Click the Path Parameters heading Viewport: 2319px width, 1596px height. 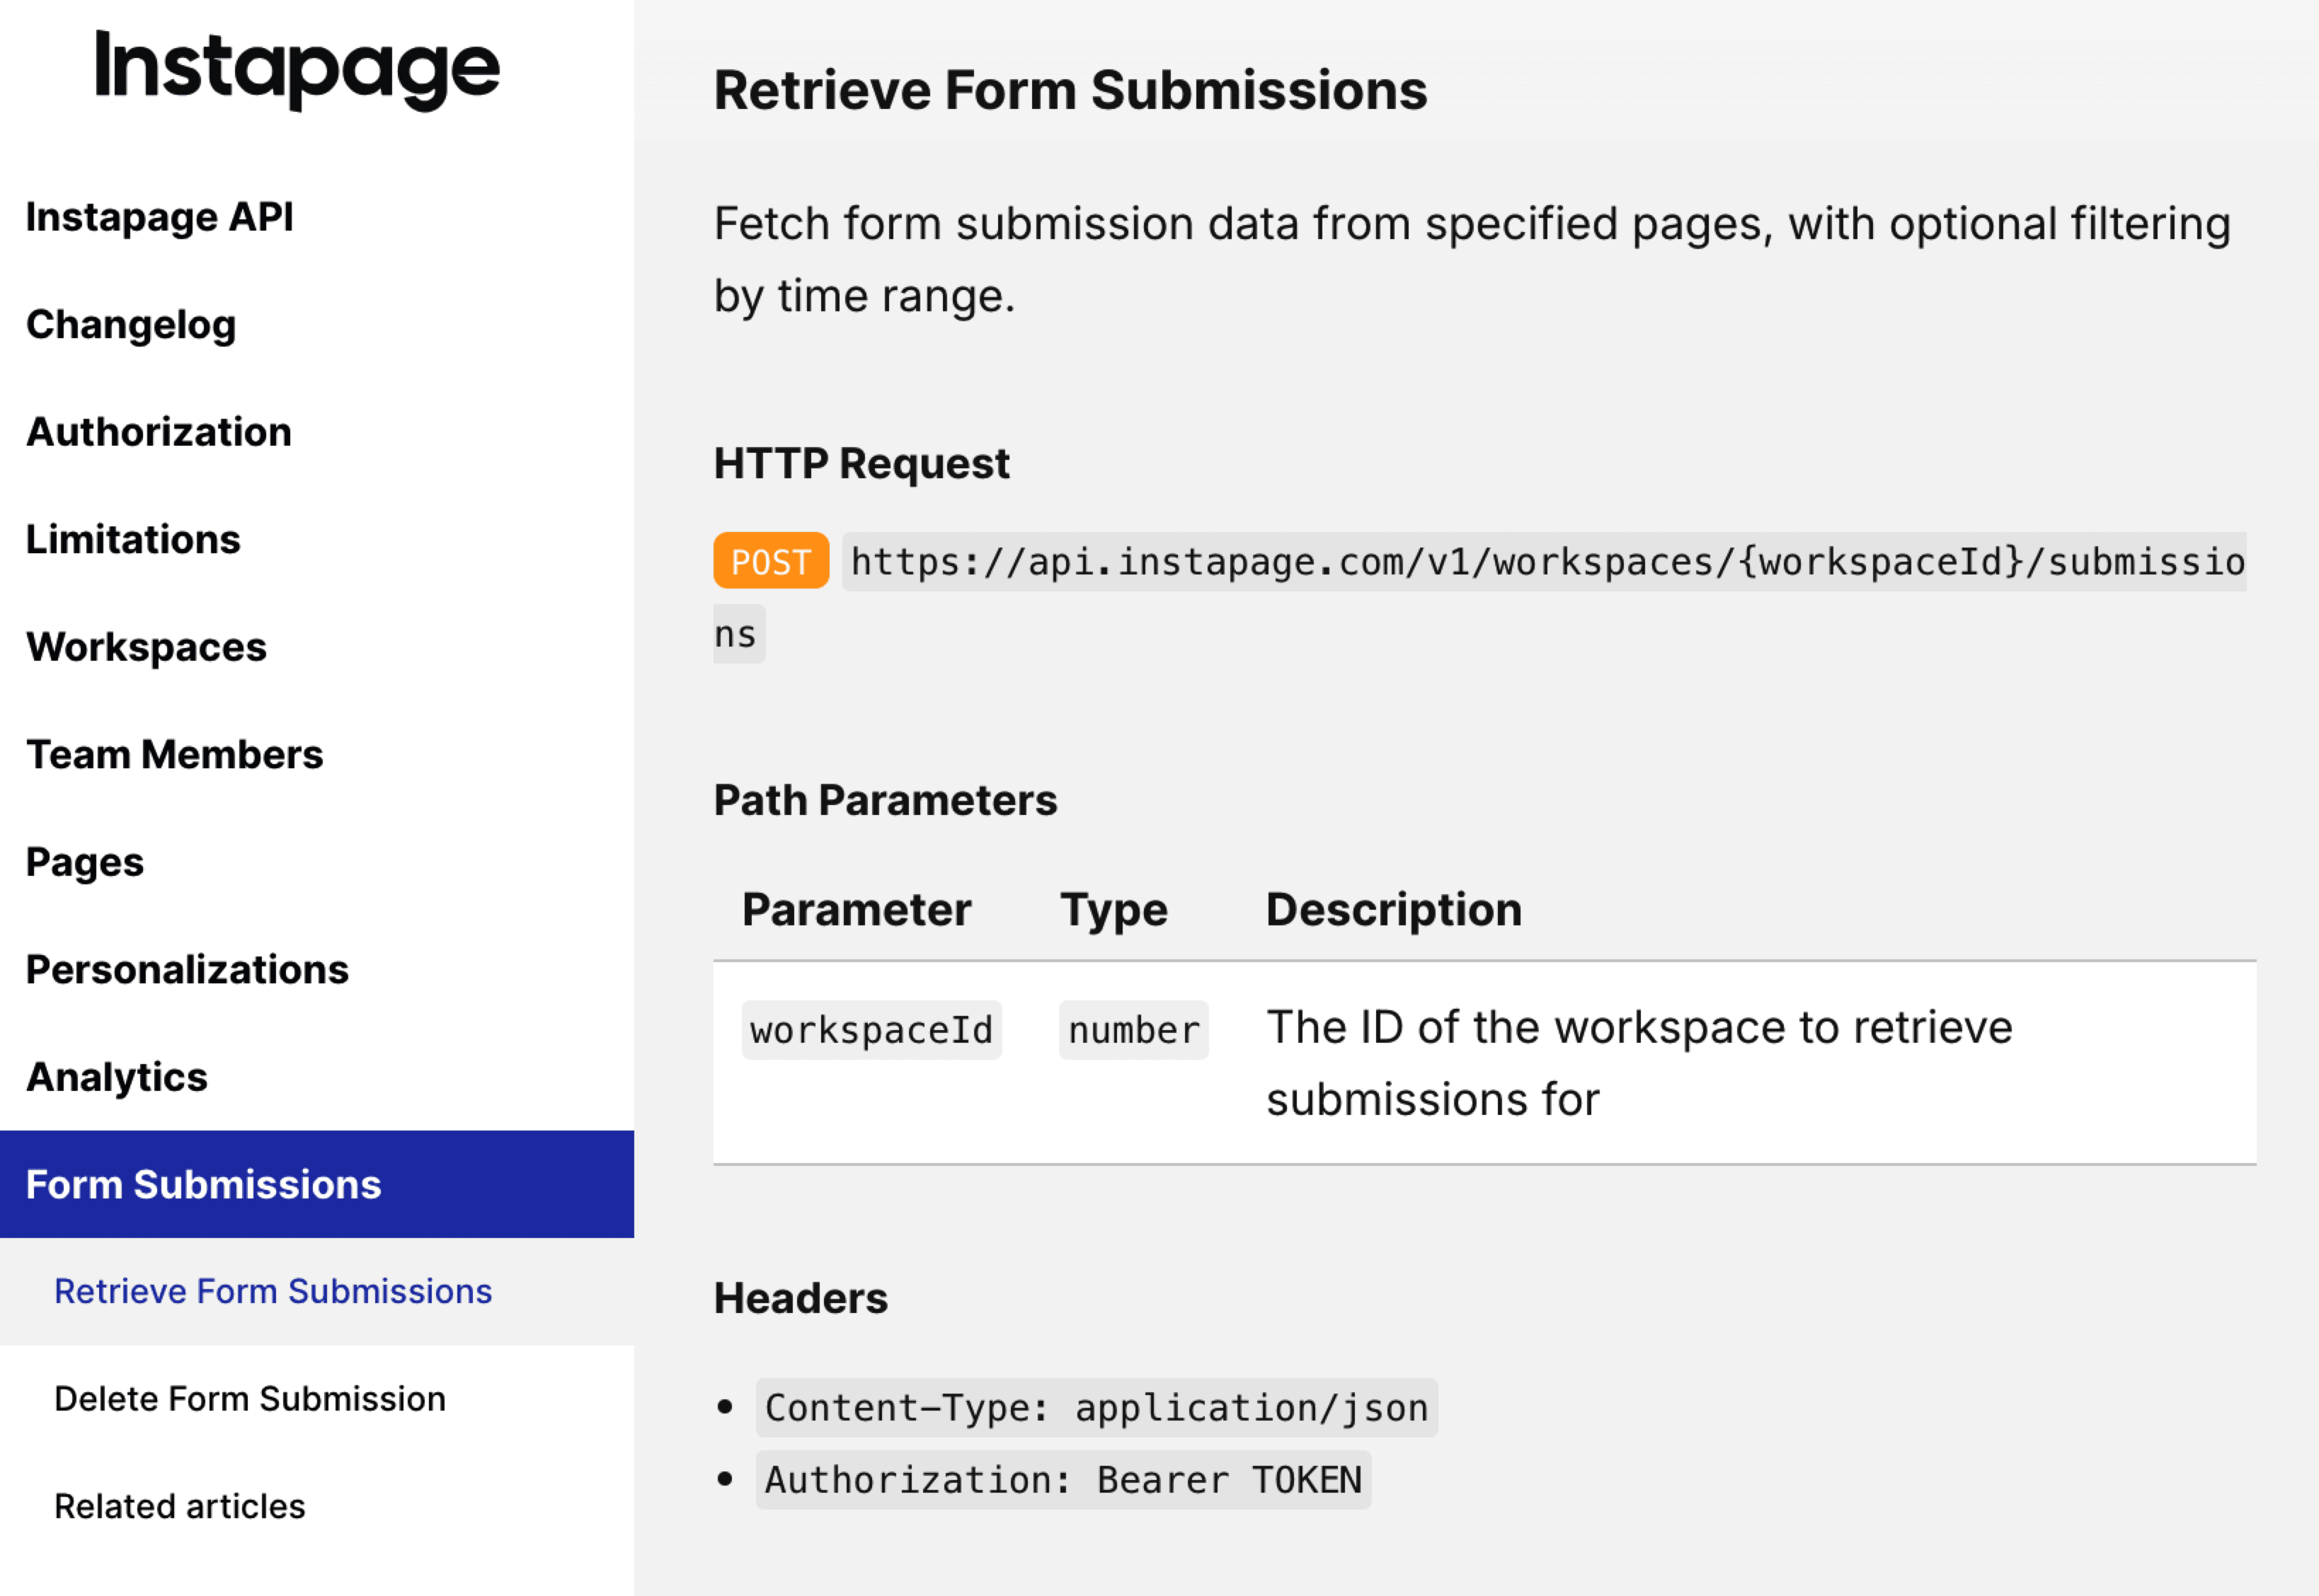pyautogui.click(x=886, y=800)
